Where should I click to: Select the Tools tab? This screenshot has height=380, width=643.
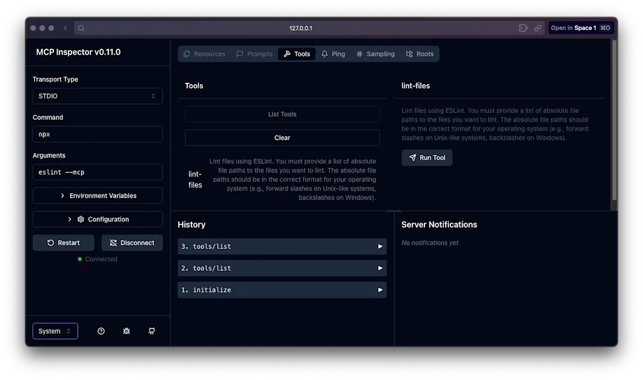(297, 54)
